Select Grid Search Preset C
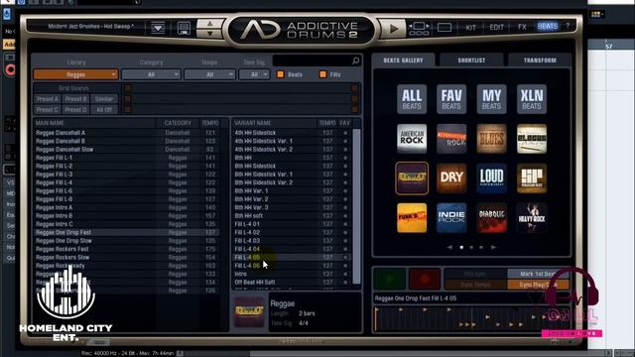 tap(48, 110)
